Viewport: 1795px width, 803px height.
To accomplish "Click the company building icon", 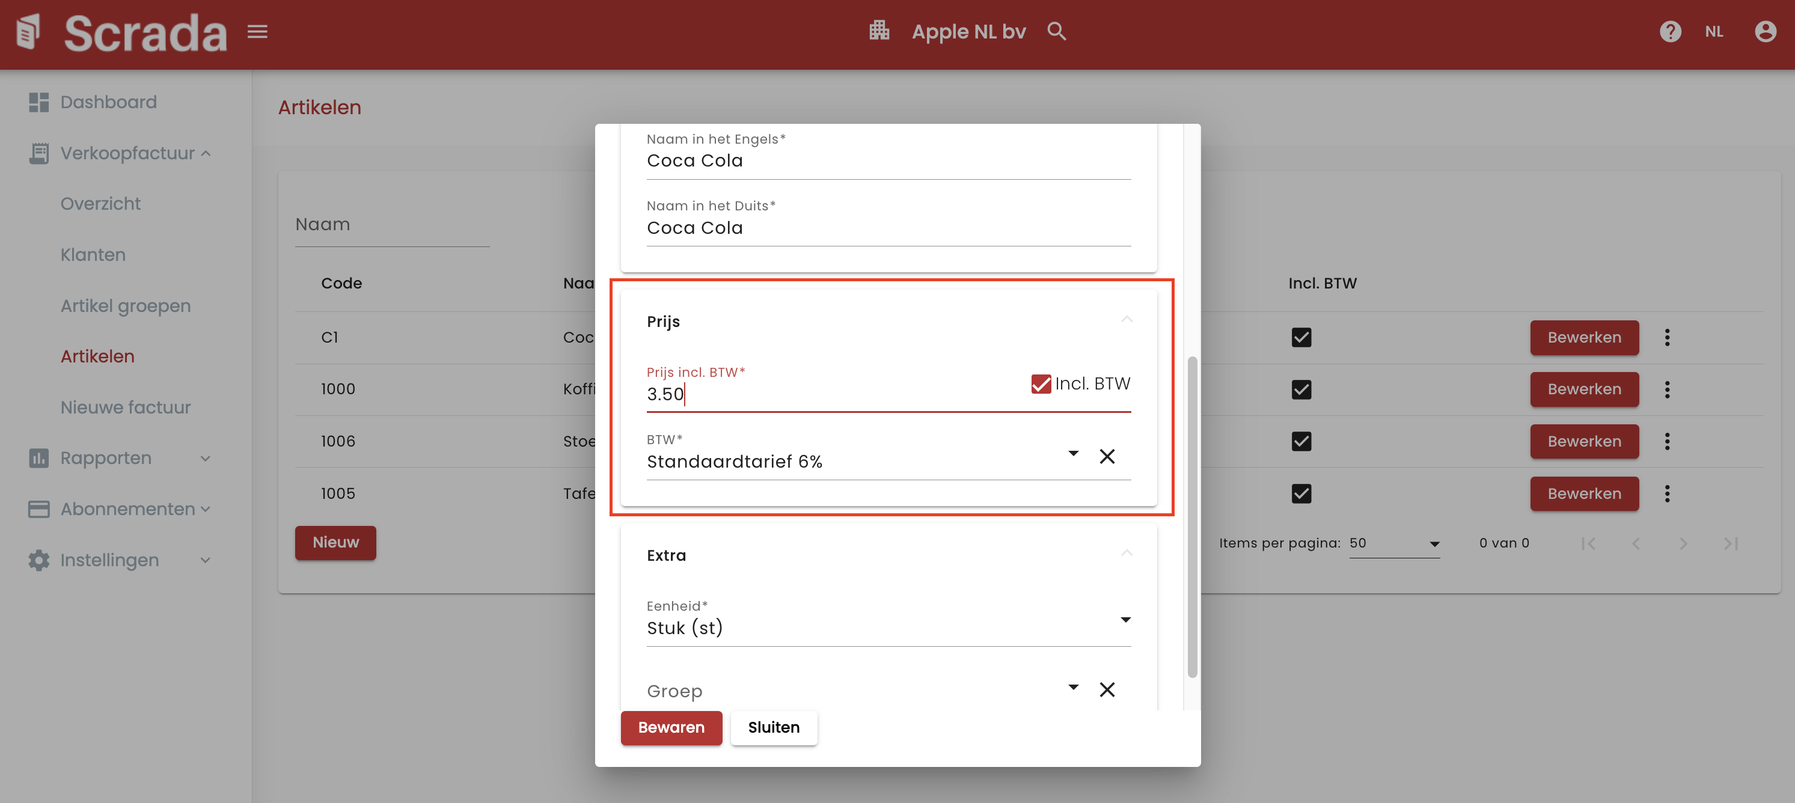I will [879, 31].
